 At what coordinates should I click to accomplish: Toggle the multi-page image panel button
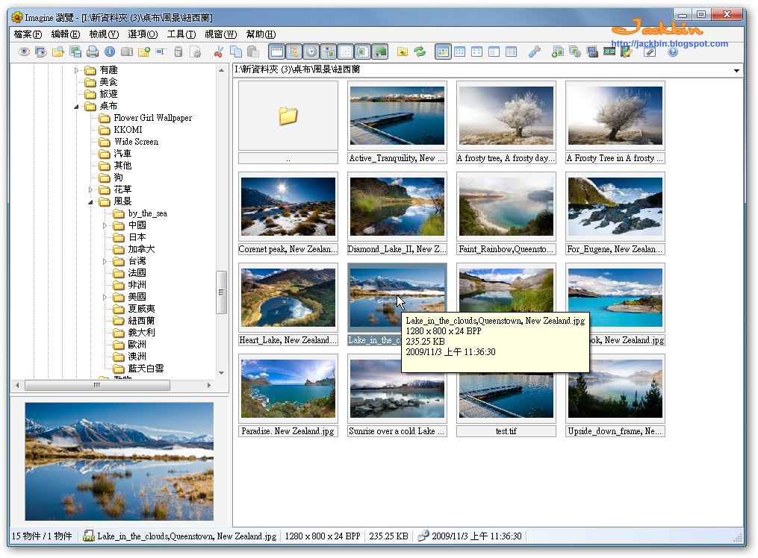click(363, 51)
